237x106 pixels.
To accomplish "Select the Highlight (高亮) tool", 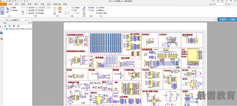I will (60, 10).
